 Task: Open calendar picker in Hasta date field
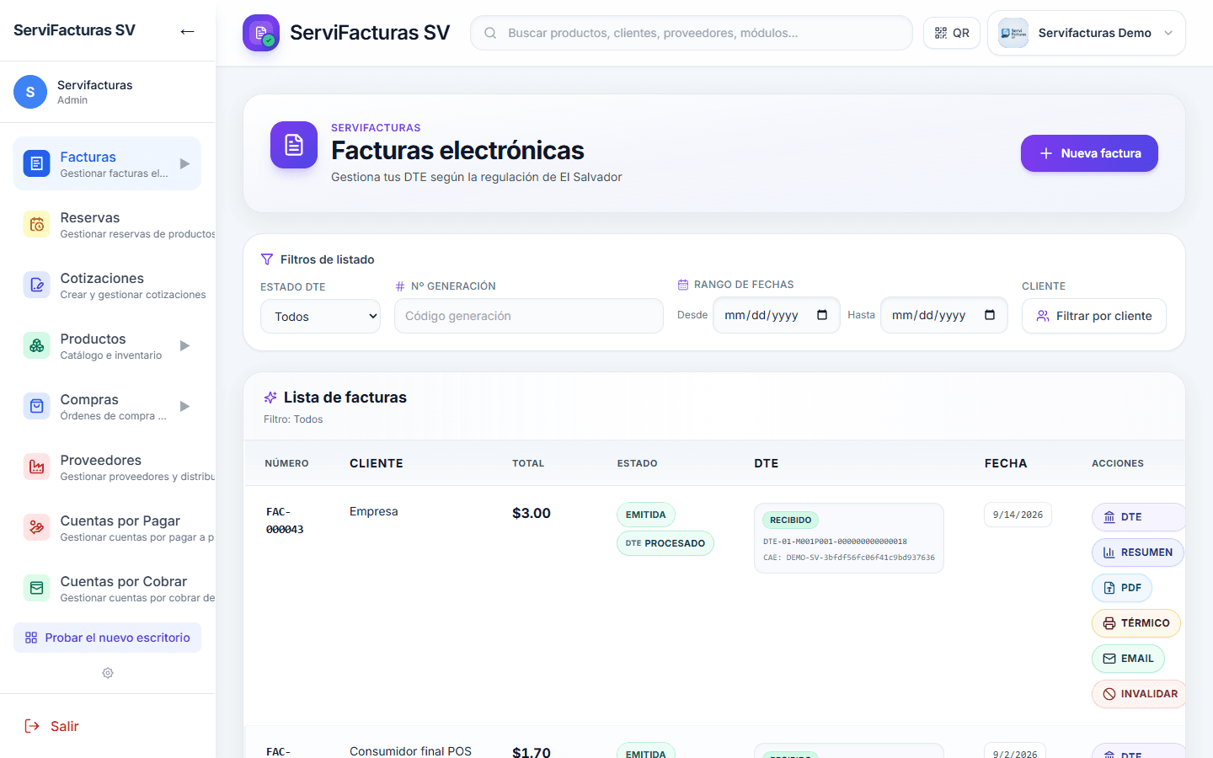[990, 315]
